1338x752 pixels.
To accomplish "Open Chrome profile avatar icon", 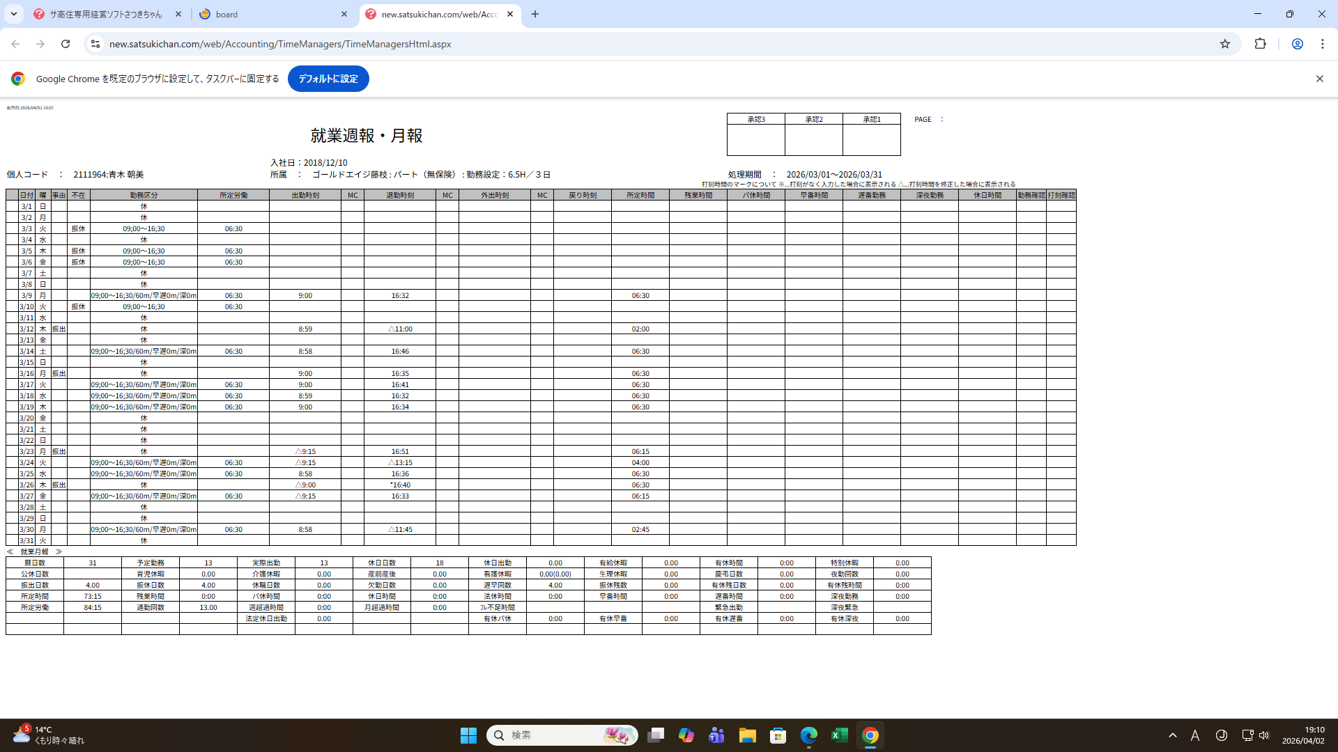I will coord(1297,44).
